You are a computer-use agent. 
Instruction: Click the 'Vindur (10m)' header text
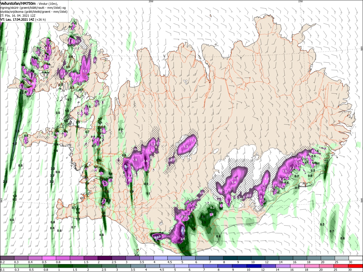point(48,4)
